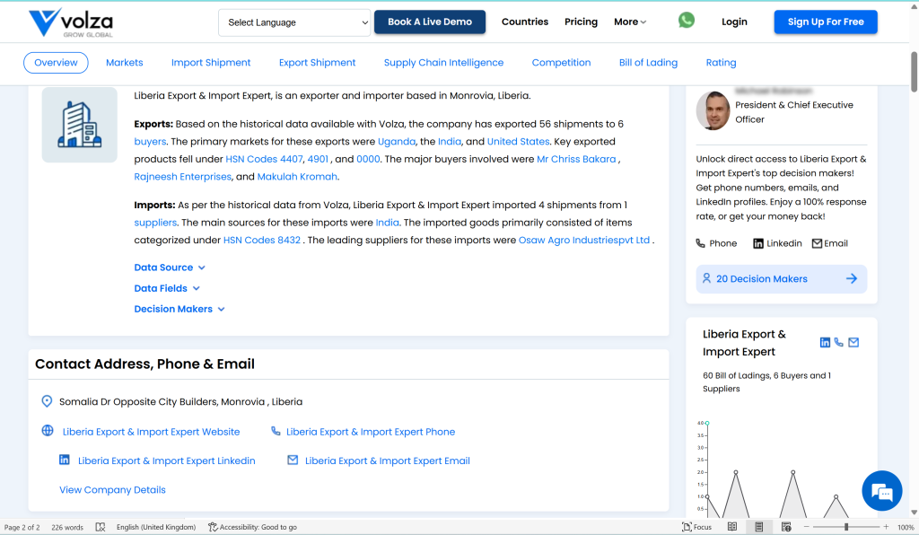Viewport: 919px width, 535px height.
Task: Open the More menu in header
Action: point(630,22)
